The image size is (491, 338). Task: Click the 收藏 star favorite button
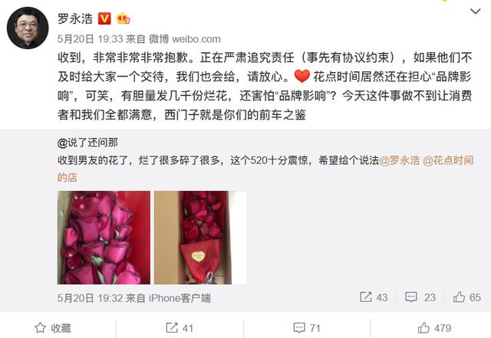[x=53, y=328]
